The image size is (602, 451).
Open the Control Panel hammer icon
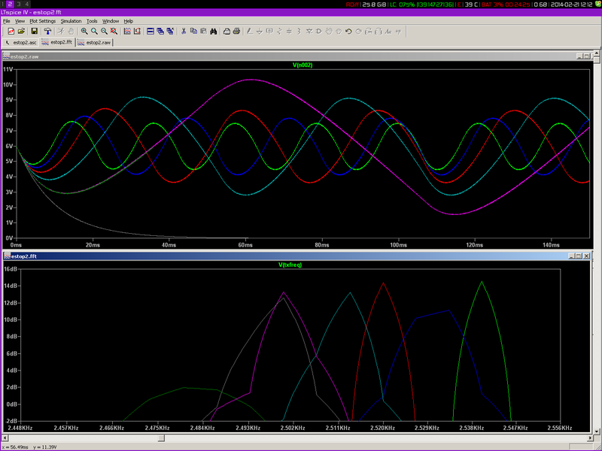click(47, 31)
